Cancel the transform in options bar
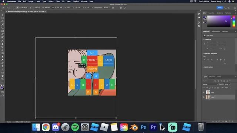 point(121,8)
